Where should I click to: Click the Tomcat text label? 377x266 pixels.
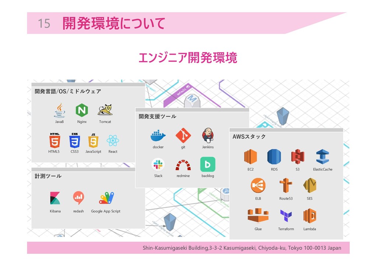coord(105,122)
